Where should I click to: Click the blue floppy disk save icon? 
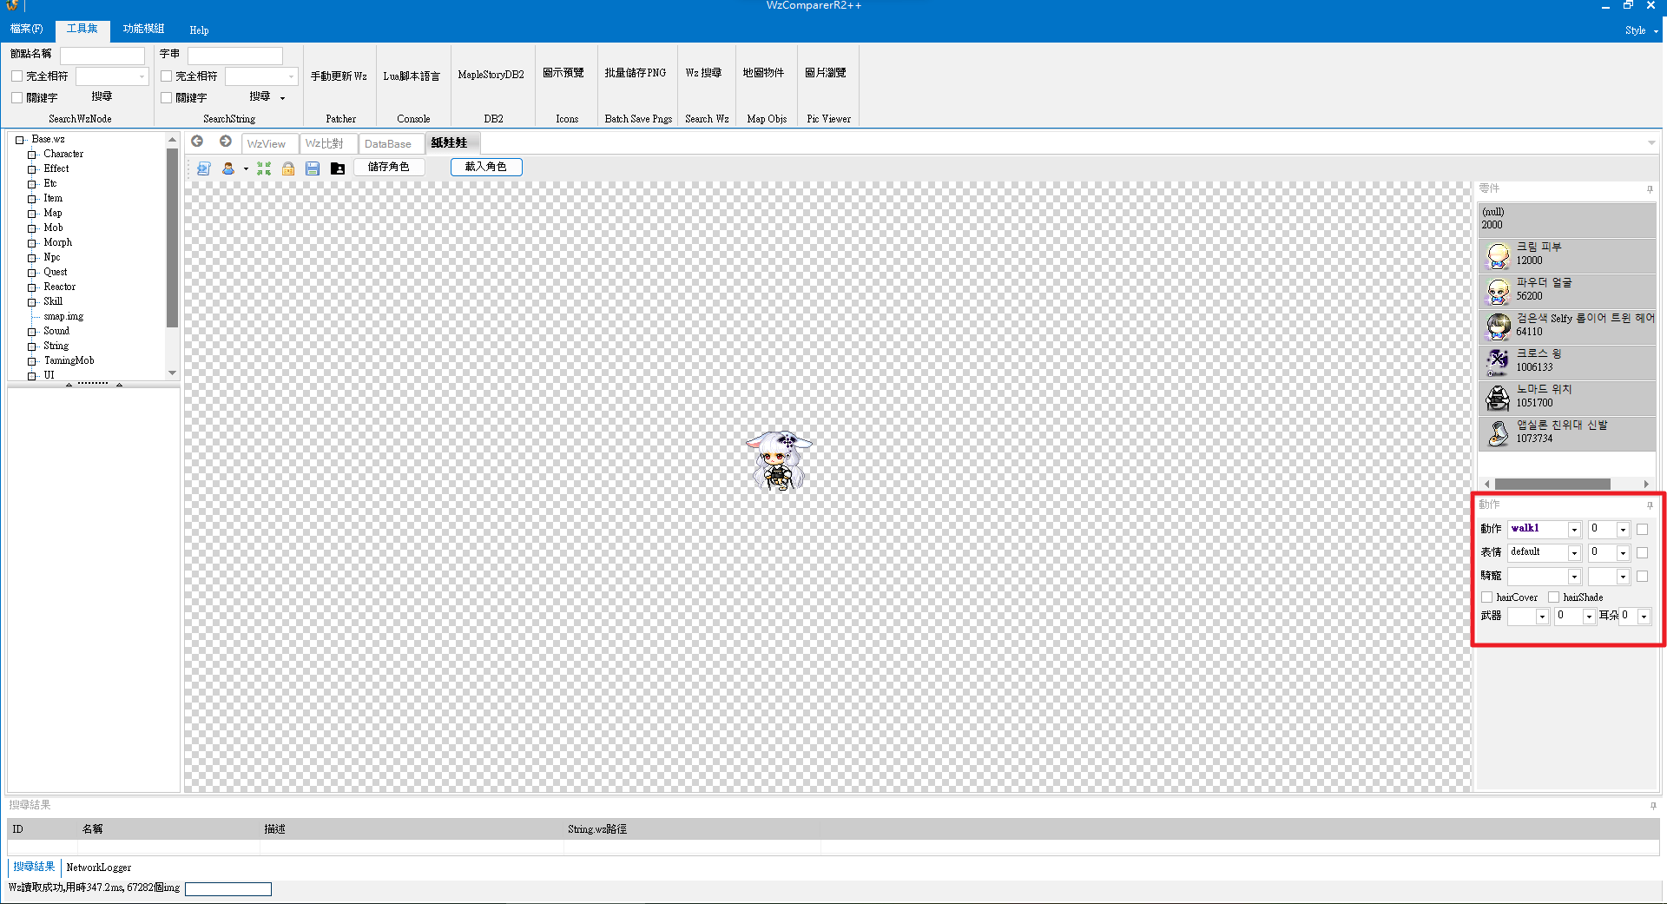313,168
